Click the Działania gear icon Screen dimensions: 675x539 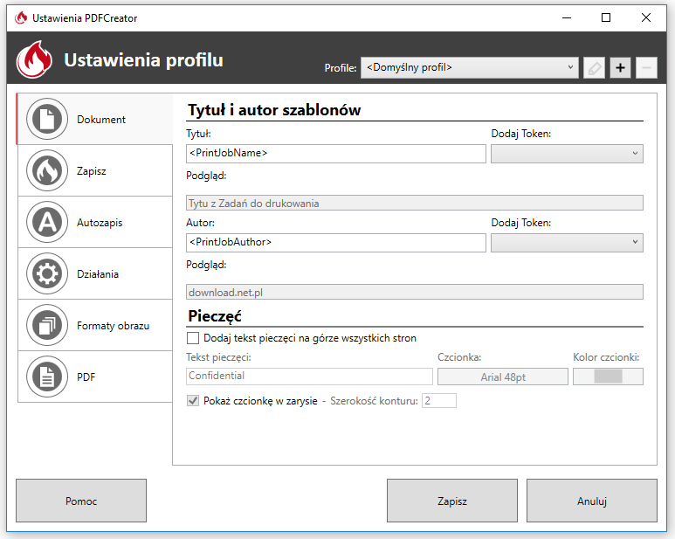(47, 273)
